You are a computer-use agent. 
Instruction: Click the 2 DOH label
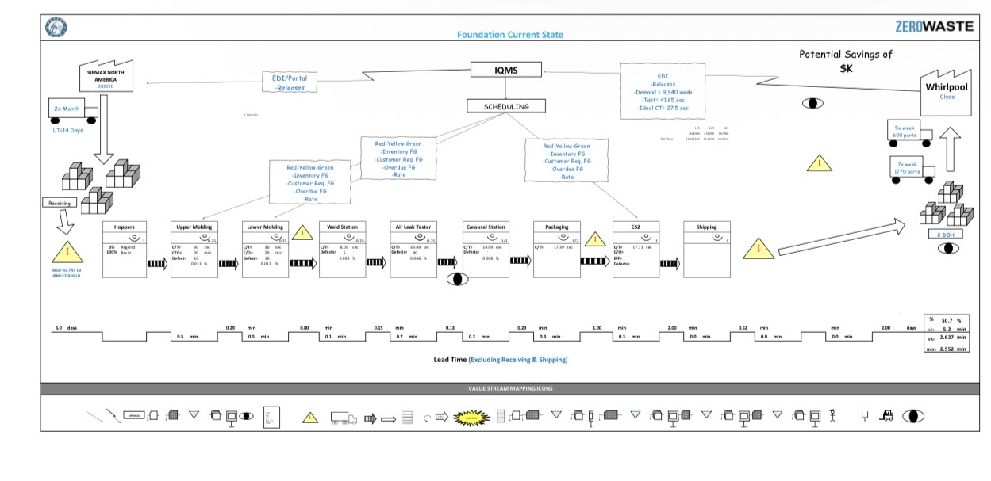click(x=947, y=235)
